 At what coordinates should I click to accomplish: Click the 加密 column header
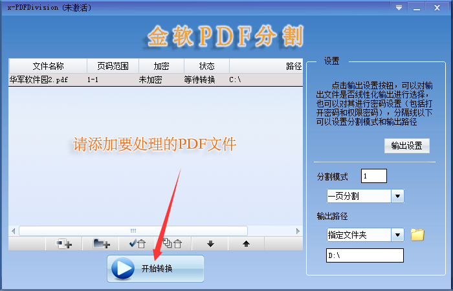point(162,66)
